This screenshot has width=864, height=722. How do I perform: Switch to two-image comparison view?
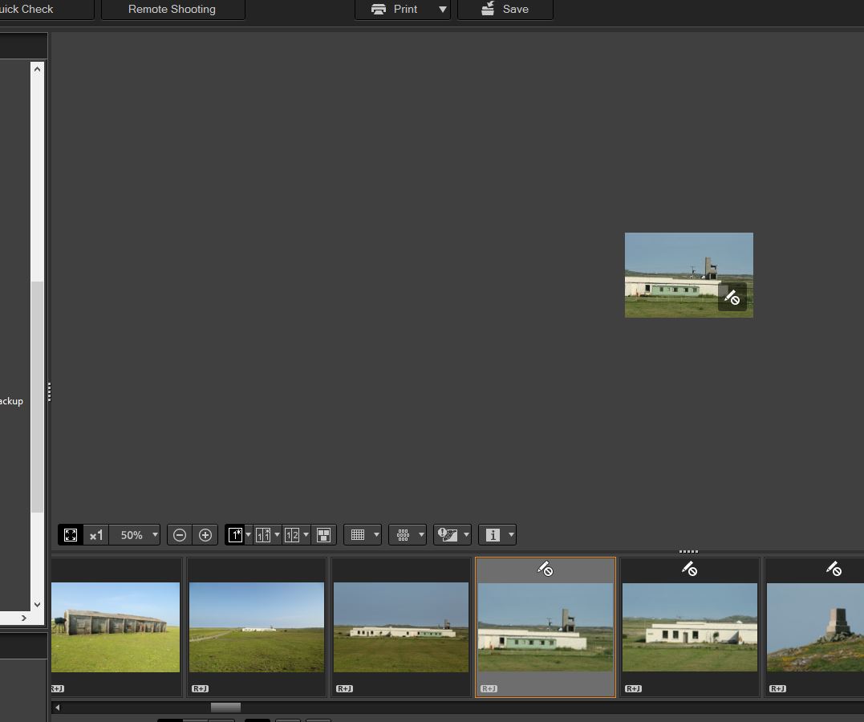(263, 535)
